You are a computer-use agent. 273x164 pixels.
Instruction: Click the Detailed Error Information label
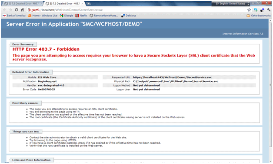point(31,72)
